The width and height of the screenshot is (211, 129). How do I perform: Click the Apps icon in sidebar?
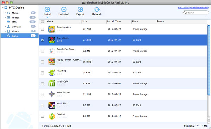(x=8, y=36)
